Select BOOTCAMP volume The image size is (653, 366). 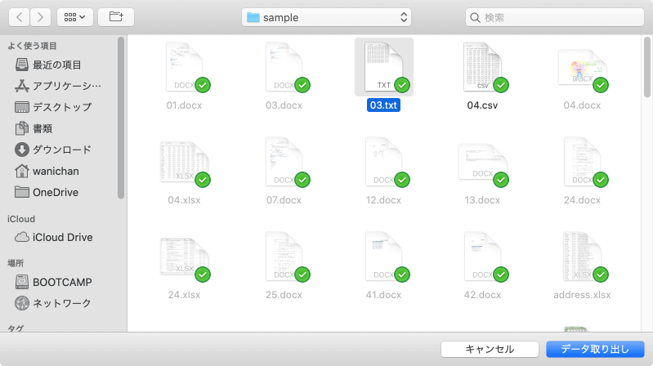[x=53, y=282]
